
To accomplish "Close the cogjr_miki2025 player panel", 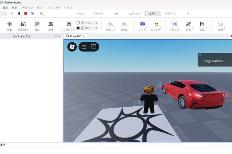I will tap(200, 55).
